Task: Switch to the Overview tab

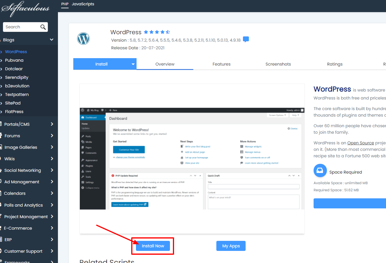Action: tap(165, 64)
